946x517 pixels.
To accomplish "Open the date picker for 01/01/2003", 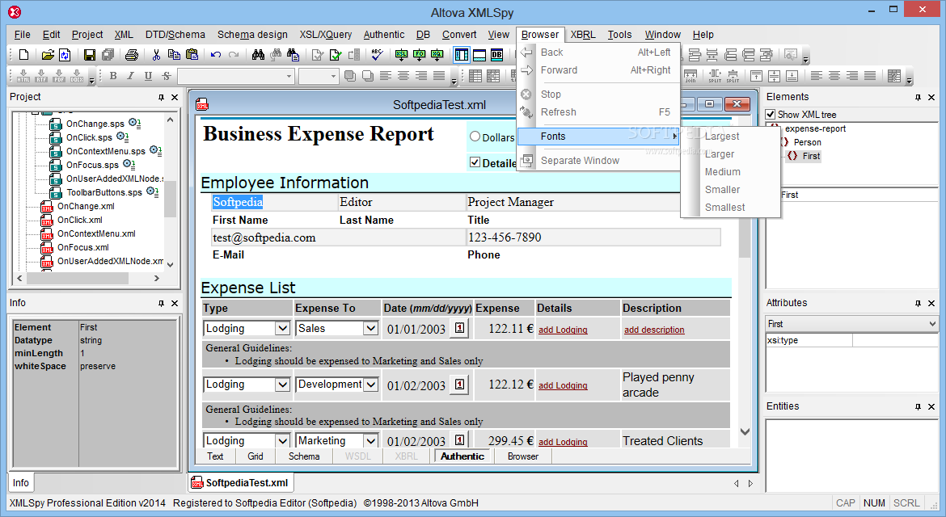I will tap(460, 329).
